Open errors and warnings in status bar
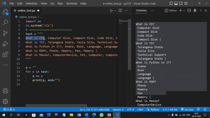Screen dimensions: 210x118 click(9, 109)
